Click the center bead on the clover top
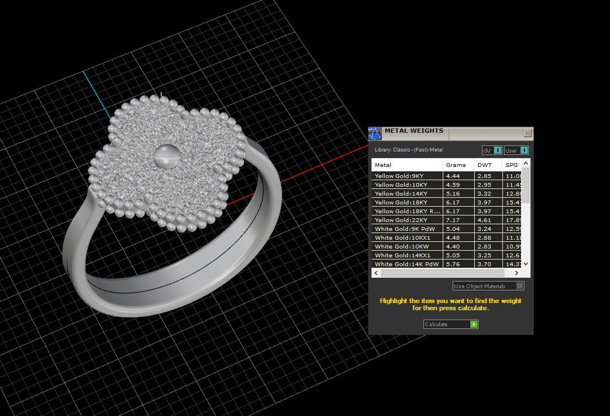Screen dimensions: 610x416 [x=167, y=156]
